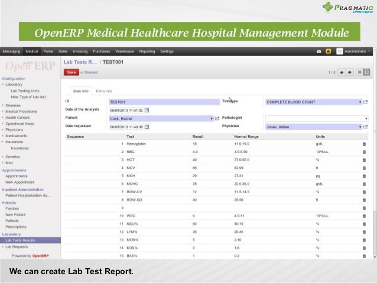
Task: Open New Type of Lab test
Action: 28,97
